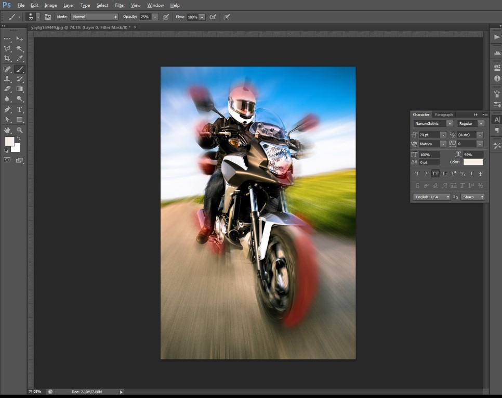Select the Gradient tool
The height and width of the screenshot is (398, 502).
[20, 89]
